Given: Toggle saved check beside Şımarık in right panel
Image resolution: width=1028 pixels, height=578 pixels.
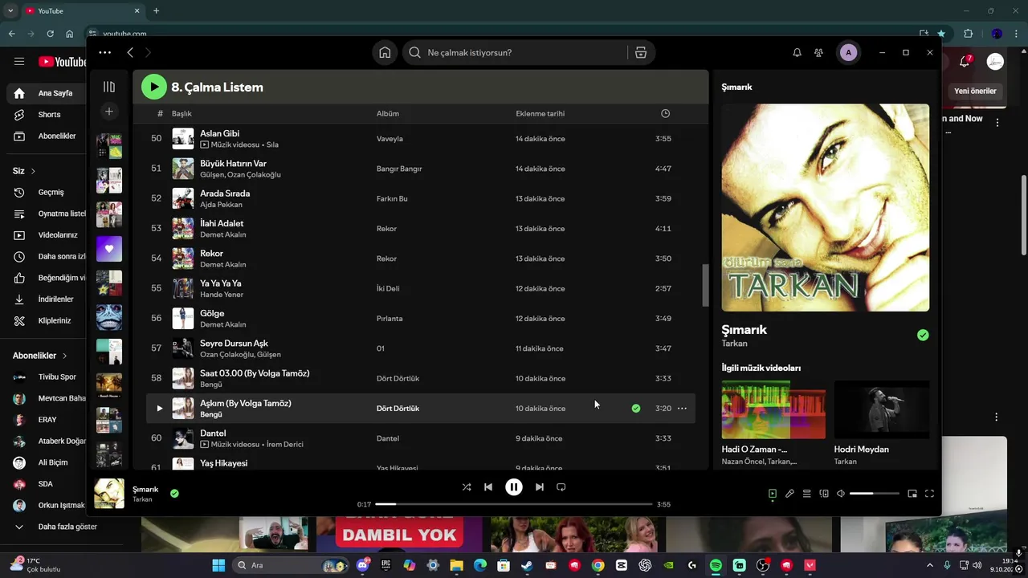Looking at the screenshot, I should tap(923, 335).
